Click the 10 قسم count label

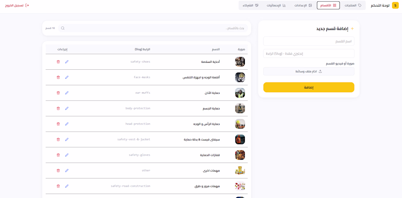click(50, 28)
